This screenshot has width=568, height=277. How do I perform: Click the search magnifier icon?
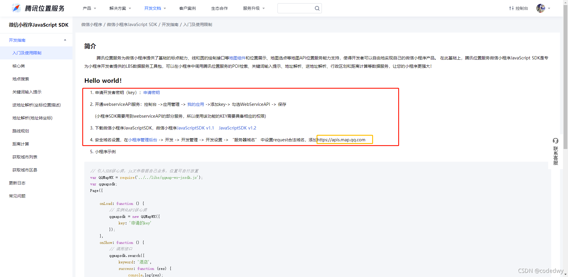[317, 8]
